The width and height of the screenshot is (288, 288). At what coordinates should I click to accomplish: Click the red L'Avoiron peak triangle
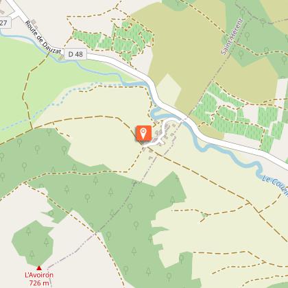tap(39, 268)
